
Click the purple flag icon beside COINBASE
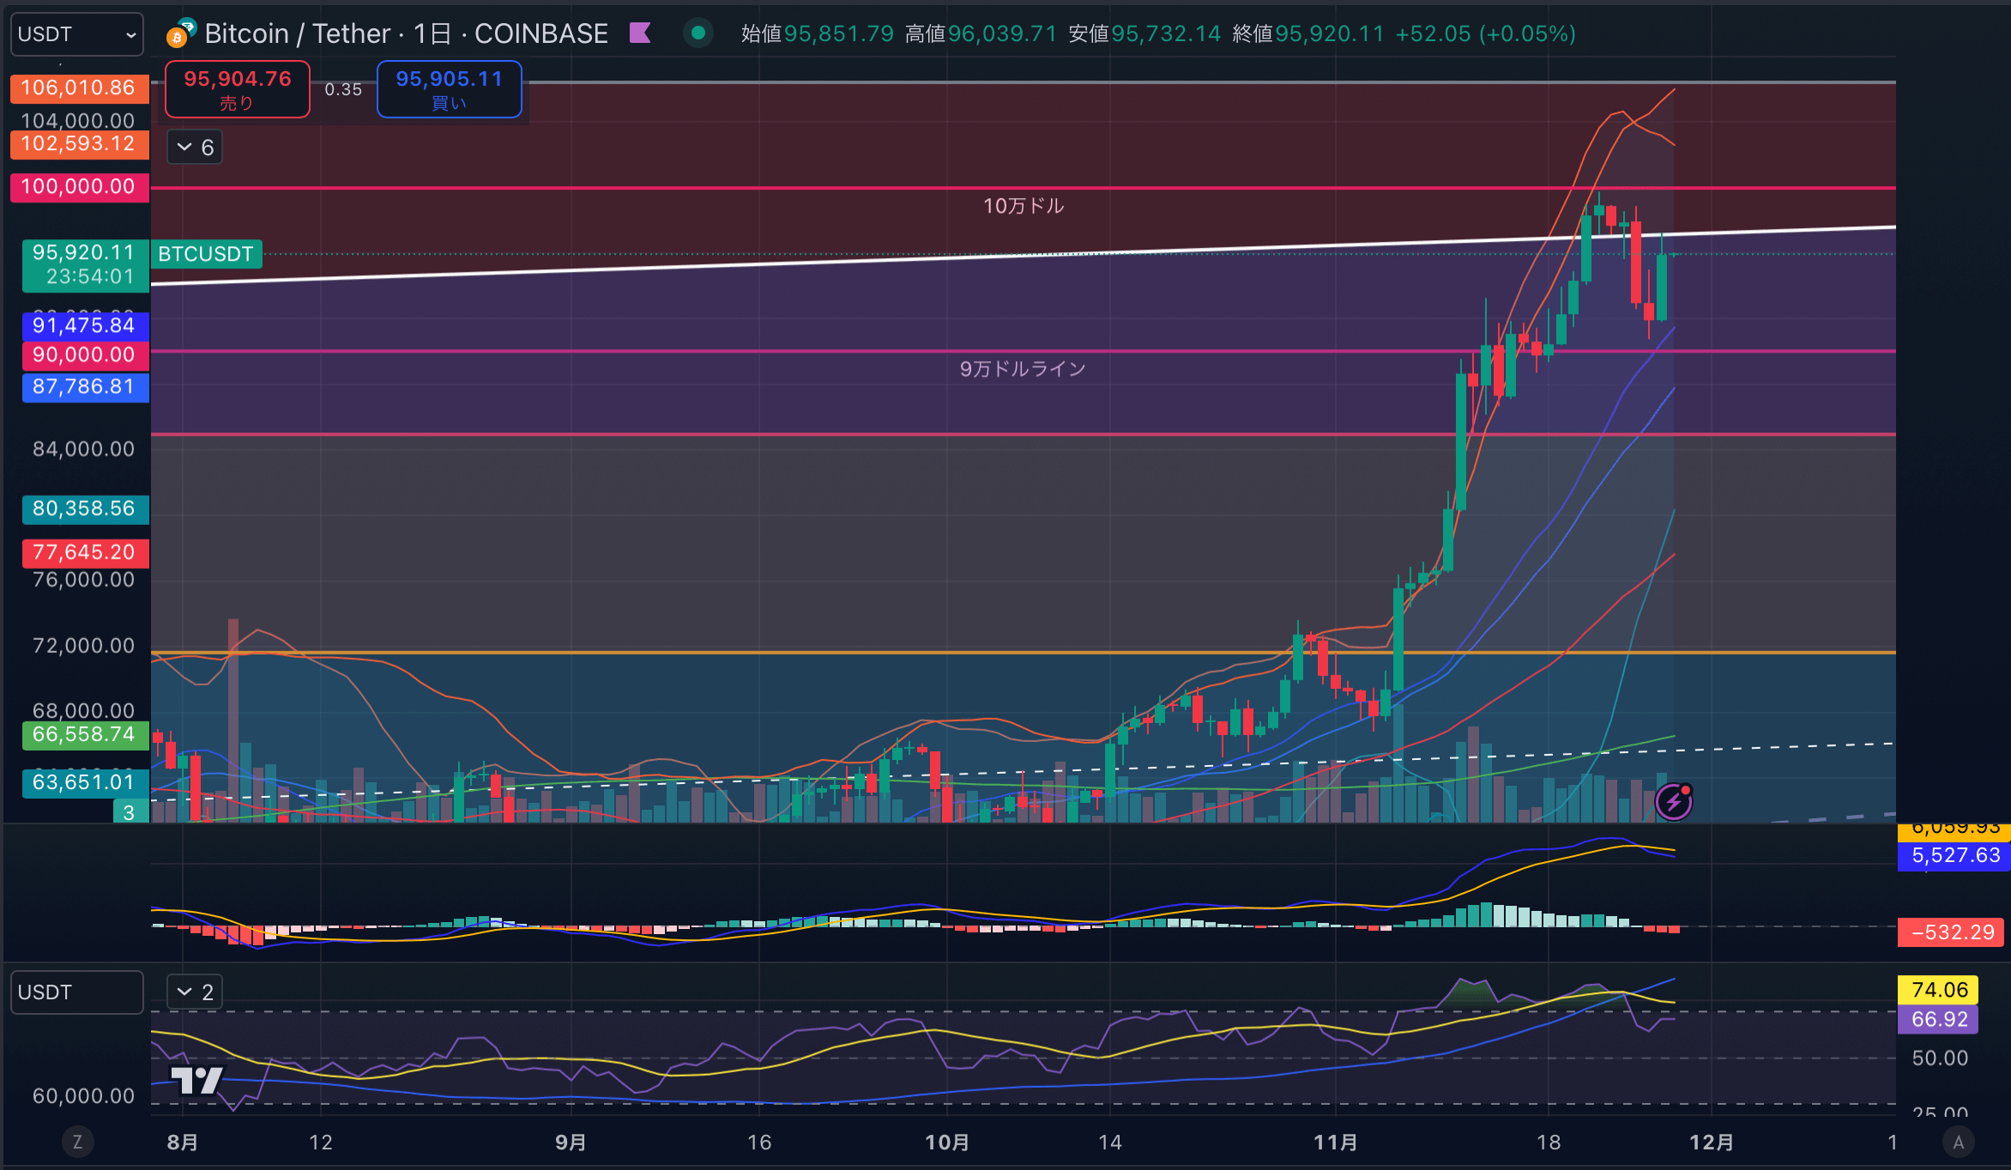click(x=640, y=33)
